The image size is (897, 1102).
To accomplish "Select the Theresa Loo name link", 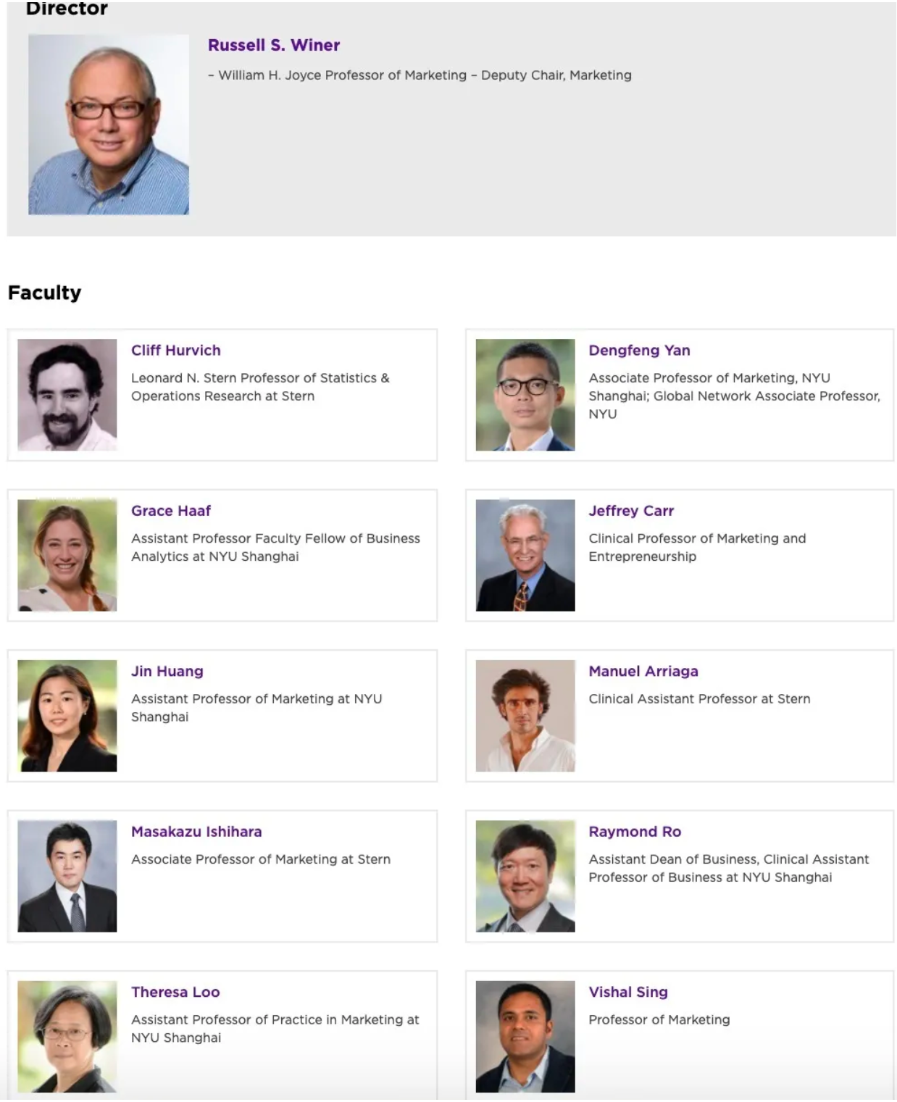I will (175, 992).
